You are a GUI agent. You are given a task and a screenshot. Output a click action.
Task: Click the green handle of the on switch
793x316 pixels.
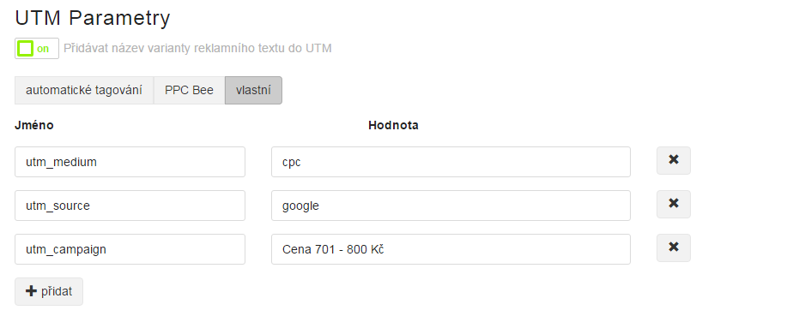coord(25,49)
